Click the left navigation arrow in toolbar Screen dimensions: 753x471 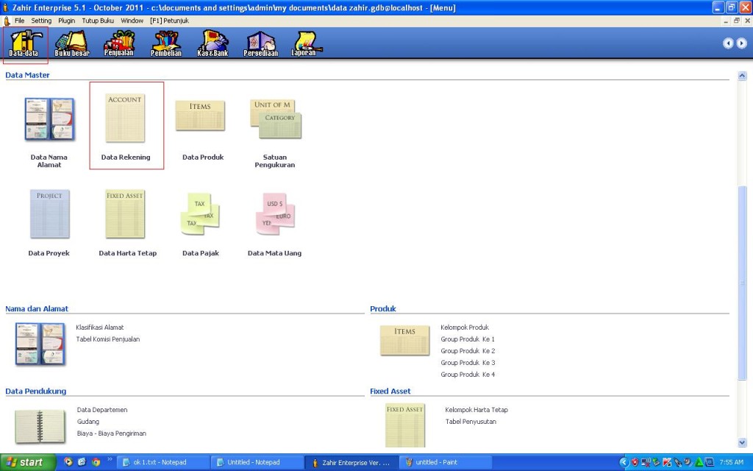click(728, 43)
